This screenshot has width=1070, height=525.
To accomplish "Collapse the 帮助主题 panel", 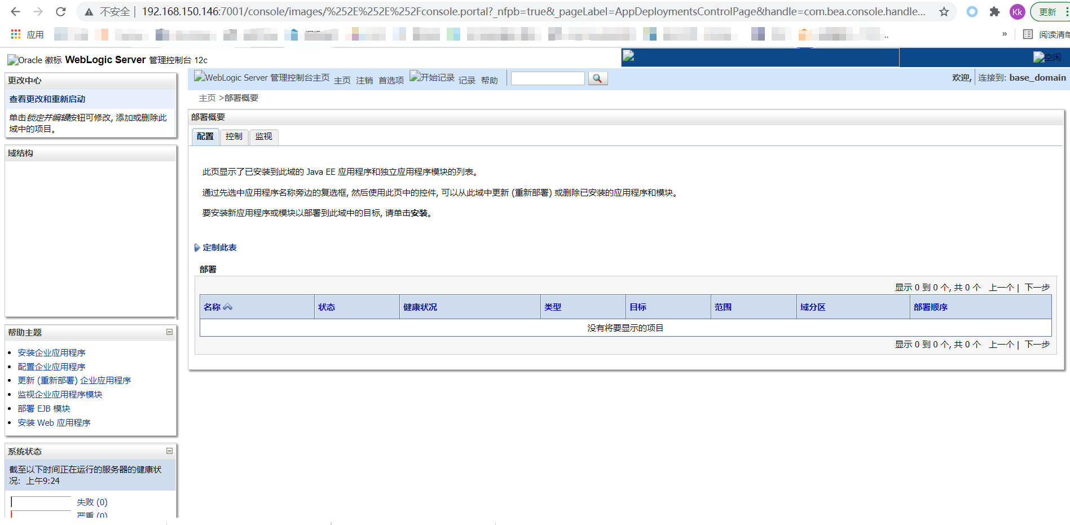I will pyautogui.click(x=169, y=332).
